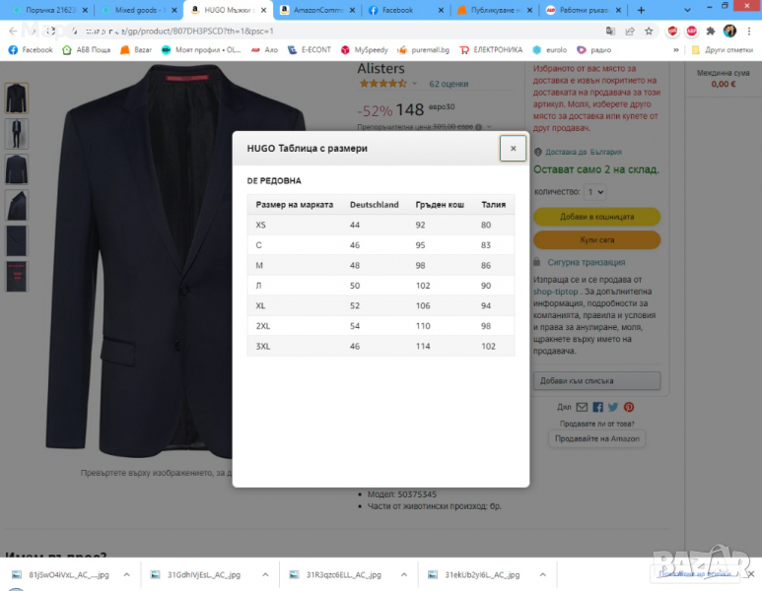Click the yellow add to cart button
The image size is (762, 591).
tap(596, 217)
